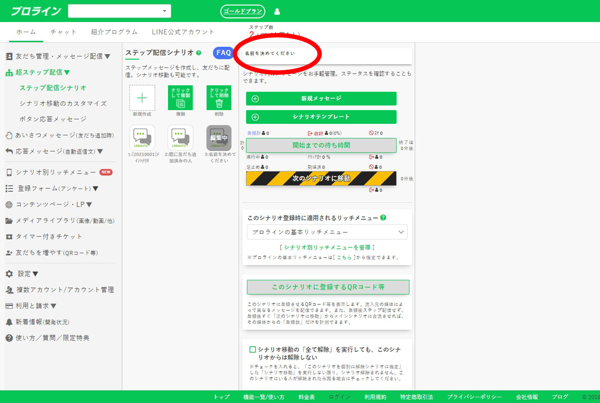Click the 特定商取引法 footer link
The image size is (600, 403).
(417, 397)
